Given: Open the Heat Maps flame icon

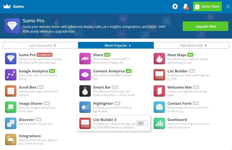Looking at the screenshot, I should click(x=159, y=59).
